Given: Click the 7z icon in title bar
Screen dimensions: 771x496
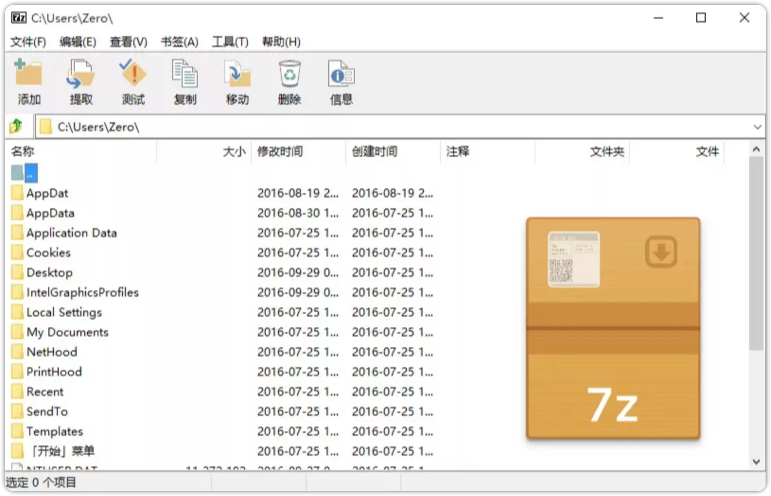Looking at the screenshot, I should (x=19, y=18).
